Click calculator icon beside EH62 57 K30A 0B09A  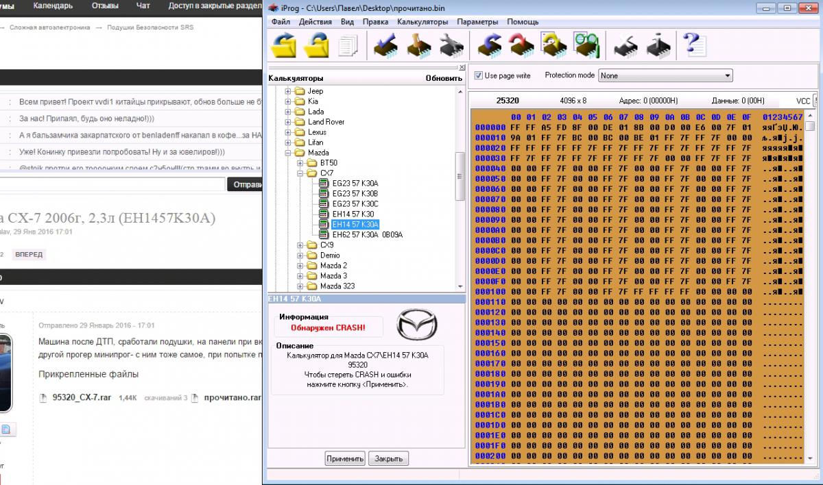(x=325, y=235)
